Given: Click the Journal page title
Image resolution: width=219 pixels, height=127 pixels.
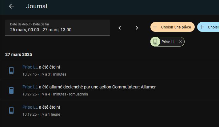Looking at the screenshot, I should tap(37, 6).
